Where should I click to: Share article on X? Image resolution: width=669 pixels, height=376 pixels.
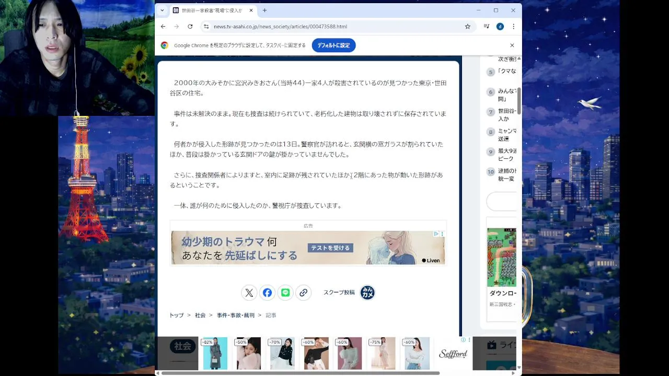249,292
